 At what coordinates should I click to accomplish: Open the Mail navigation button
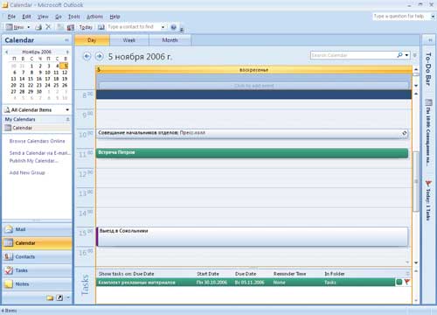coord(37,229)
